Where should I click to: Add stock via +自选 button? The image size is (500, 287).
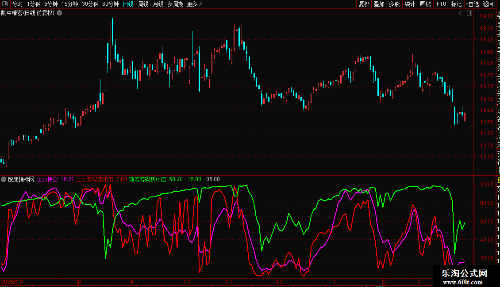pyautogui.click(x=472, y=4)
